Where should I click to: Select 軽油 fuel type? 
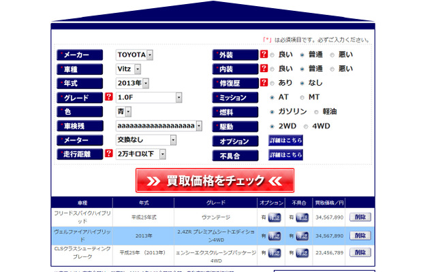[x=316, y=112]
